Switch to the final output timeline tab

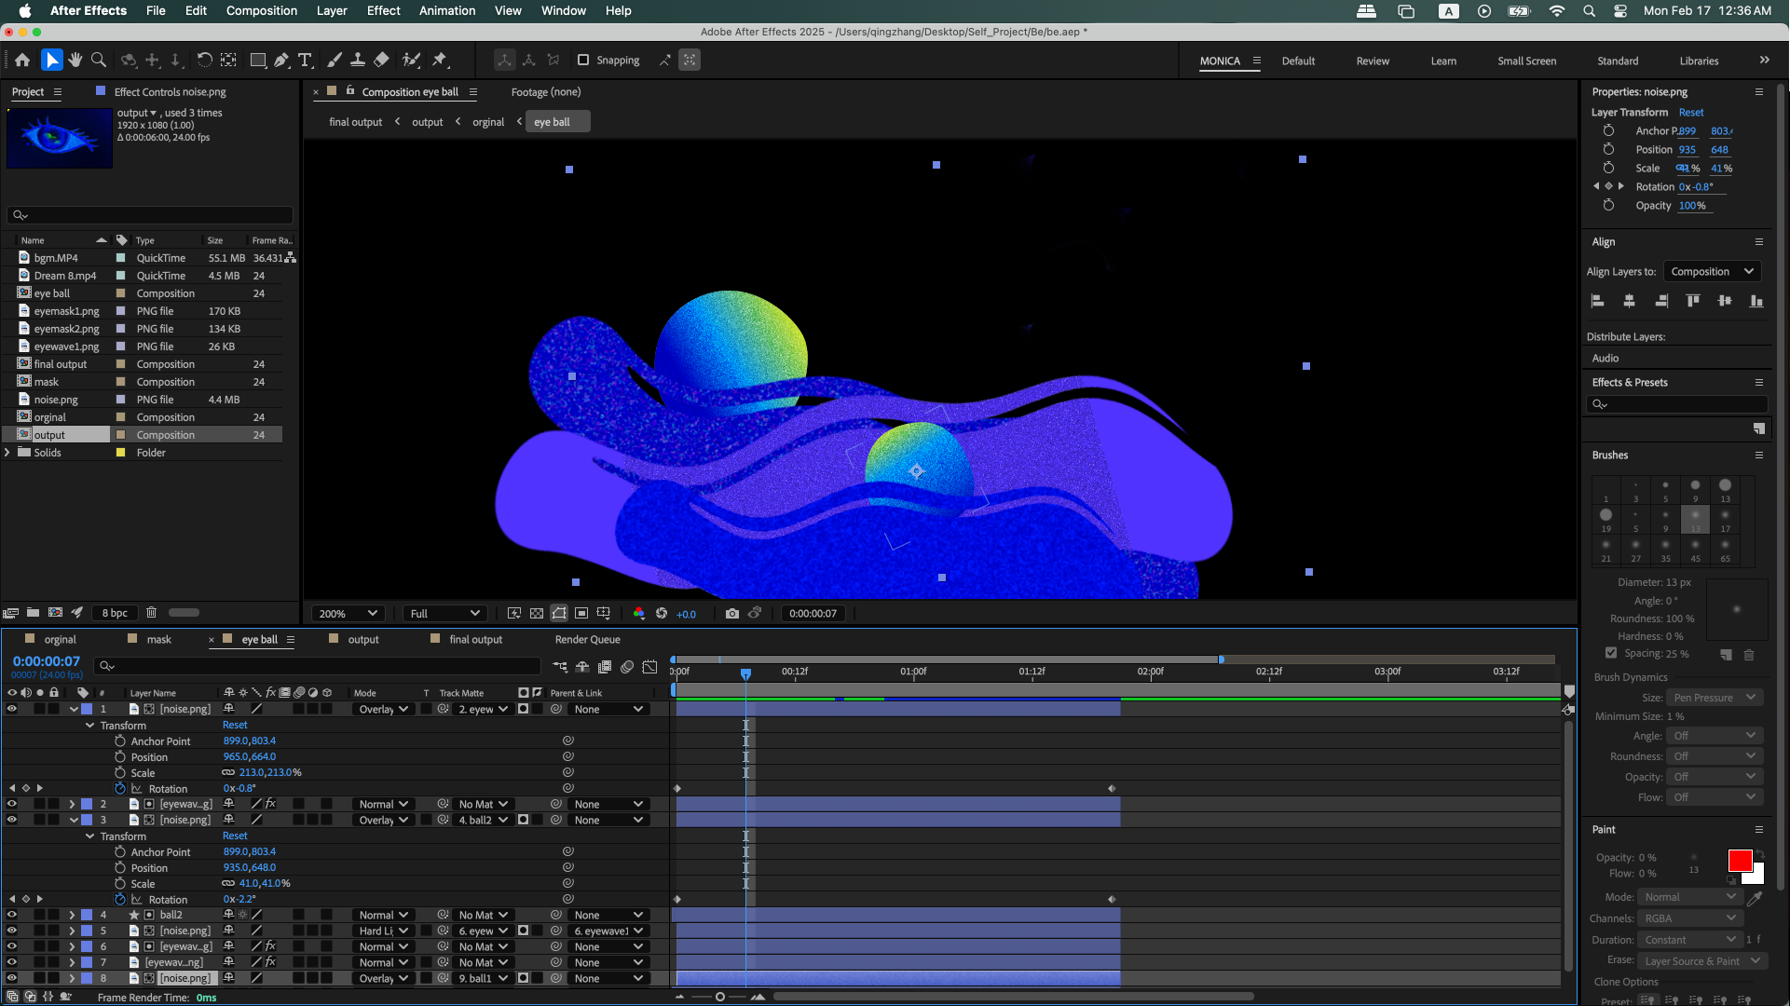click(x=475, y=640)
